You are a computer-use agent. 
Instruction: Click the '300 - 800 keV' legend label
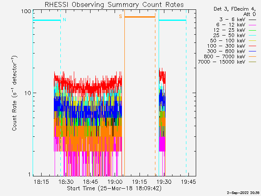(226, 51)
